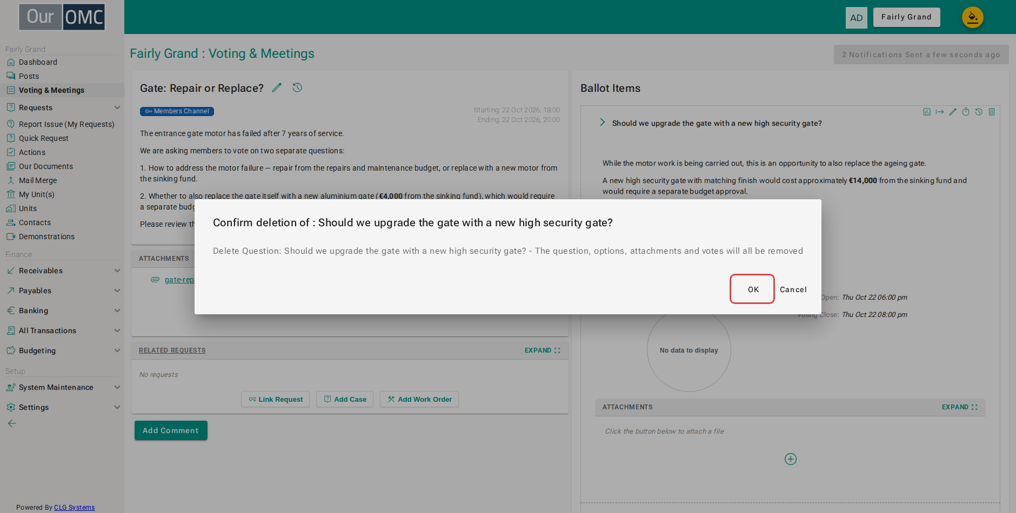Click the Link Request button
The height and width of the screenshot is (513, 1016).
[x=275, y=399]
